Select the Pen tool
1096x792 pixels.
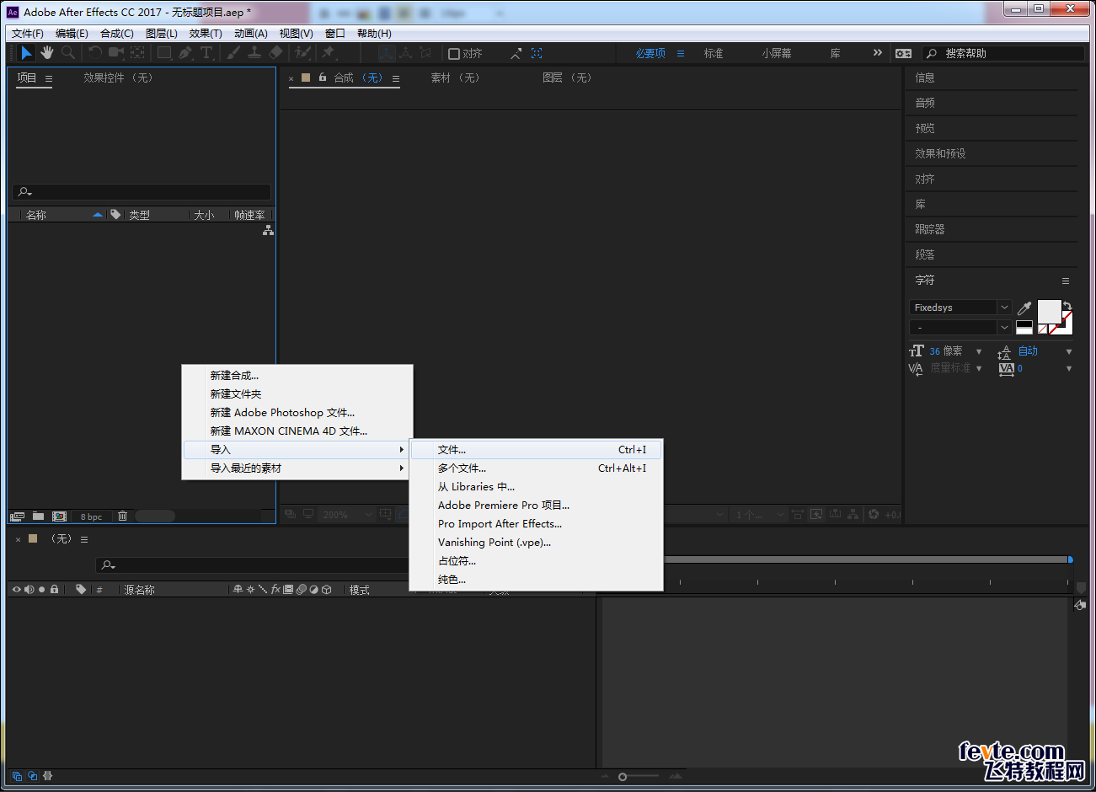click(185, 53)
